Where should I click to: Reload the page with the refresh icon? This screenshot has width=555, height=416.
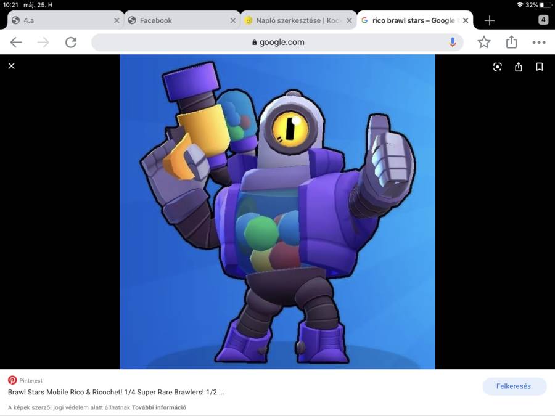point(71,42)
